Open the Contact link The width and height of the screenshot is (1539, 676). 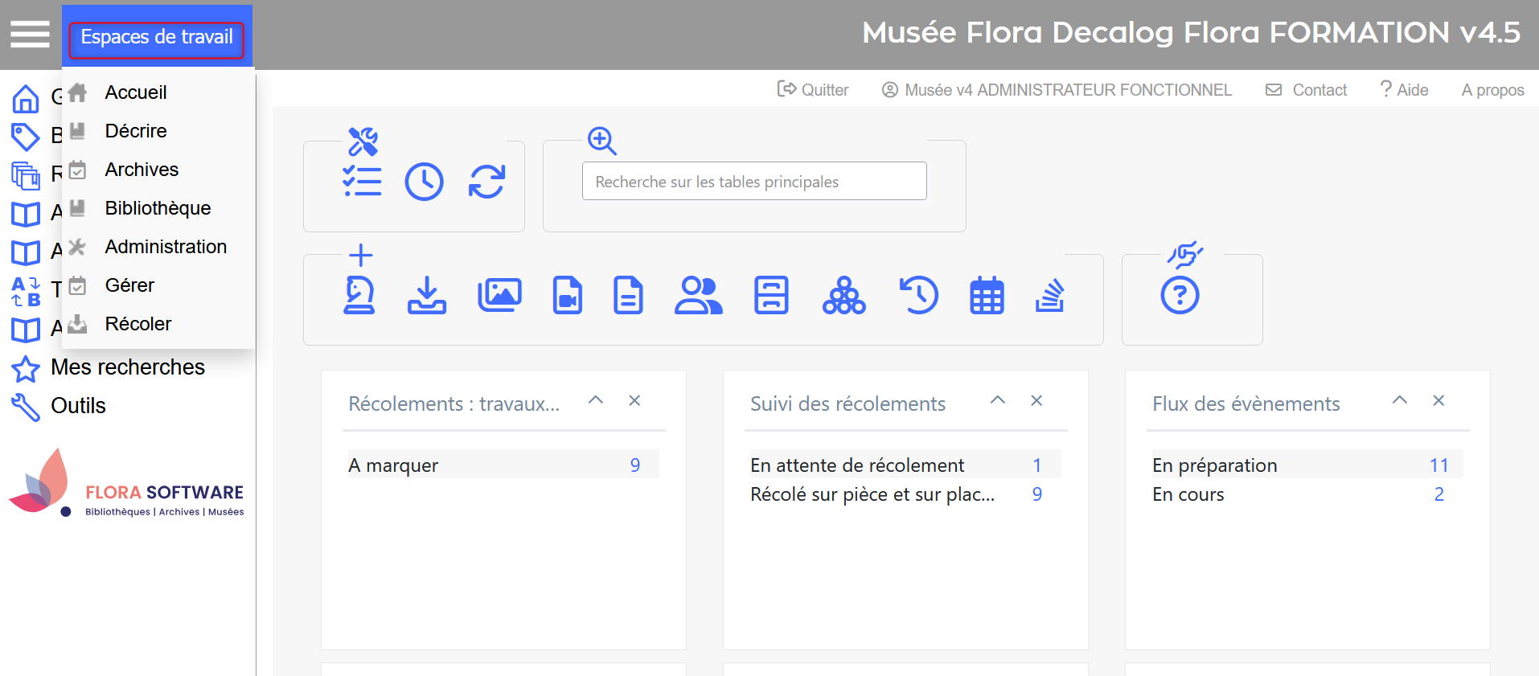pos(1307,90)
